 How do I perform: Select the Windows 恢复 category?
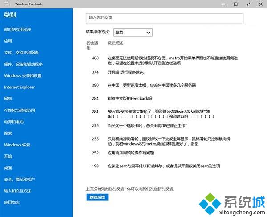pos(17,145)
